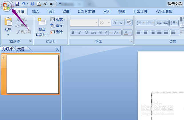Click the 复制 copy button

coord(21,25)
